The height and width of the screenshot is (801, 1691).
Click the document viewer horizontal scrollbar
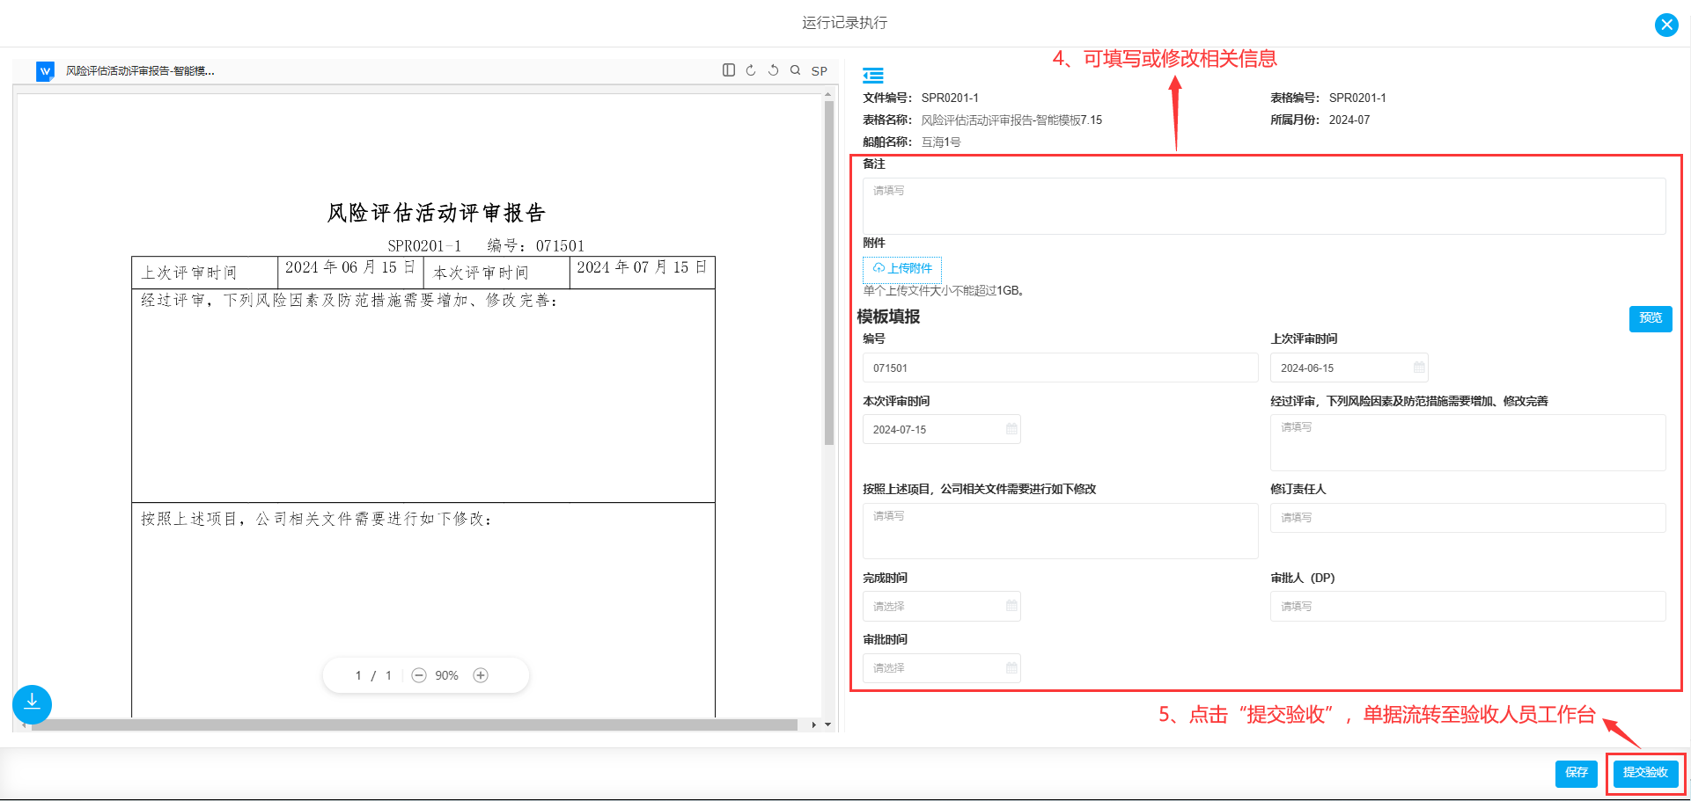point(415,725)
